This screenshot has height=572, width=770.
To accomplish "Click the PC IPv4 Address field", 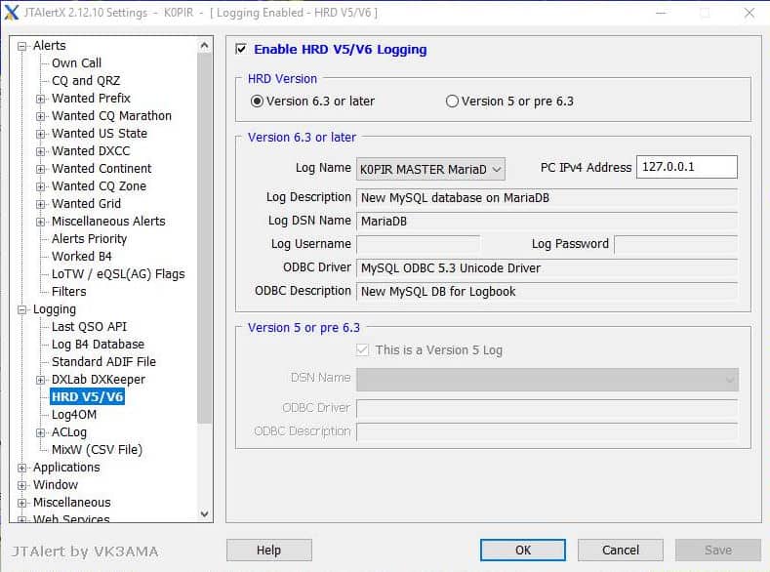I will coord(686,167).
